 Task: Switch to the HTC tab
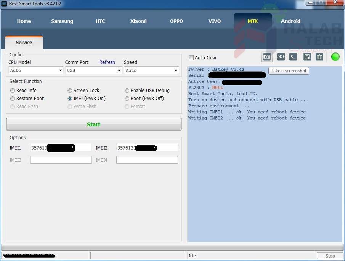pyautogui.click(x=100, y=21)
